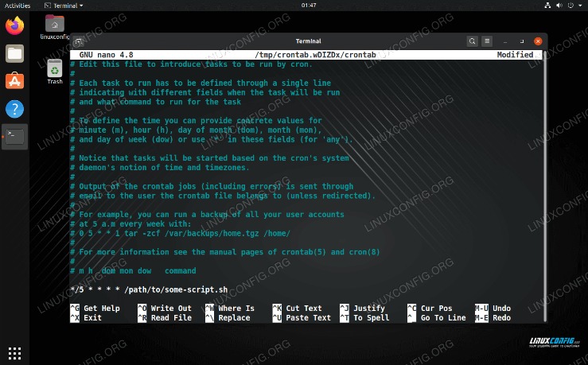Click the terminal search icon

pos(471,41)
